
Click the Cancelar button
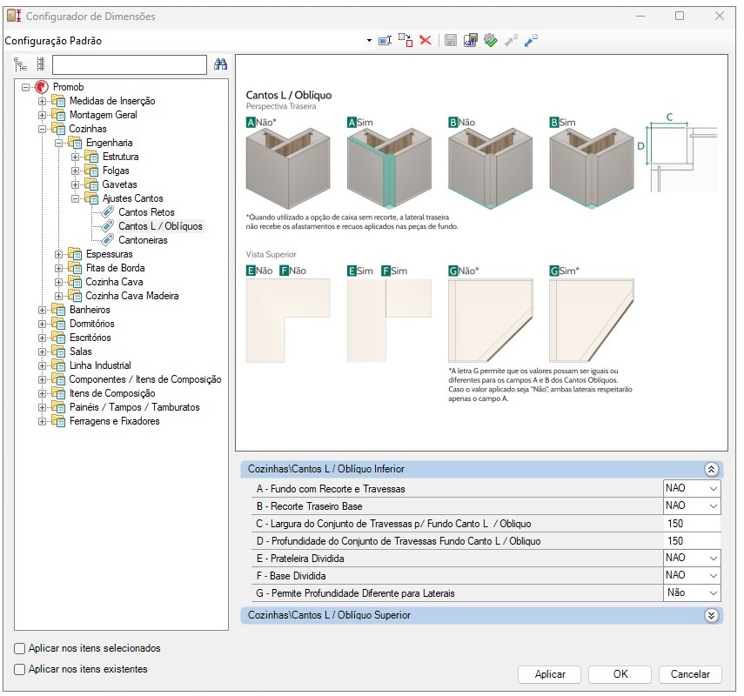[690, 674]
